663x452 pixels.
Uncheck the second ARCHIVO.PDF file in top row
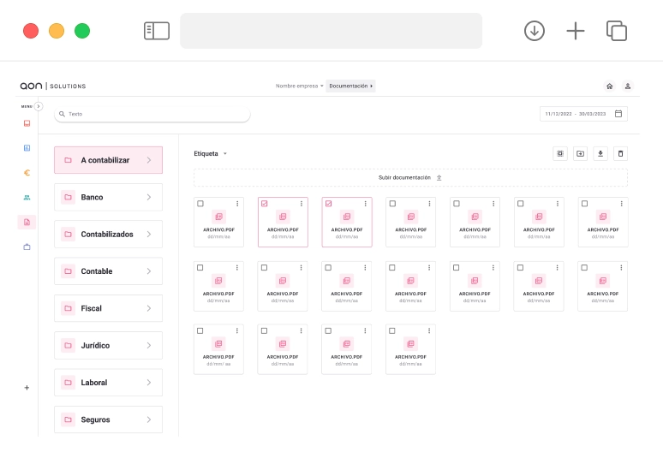tap(265, 204)
